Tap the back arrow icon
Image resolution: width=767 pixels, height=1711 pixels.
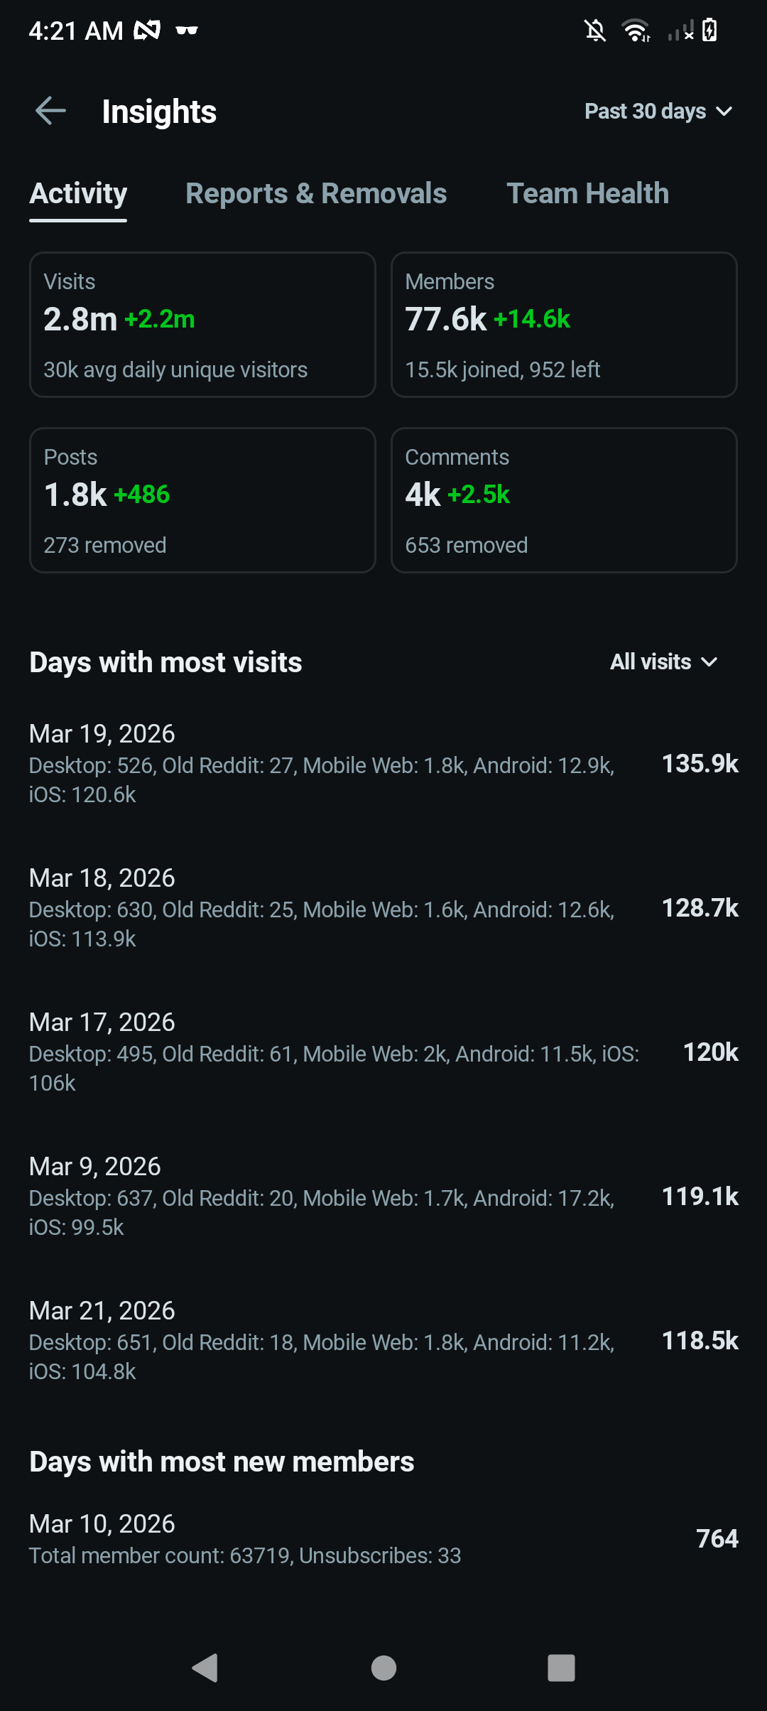coord(50,111)
